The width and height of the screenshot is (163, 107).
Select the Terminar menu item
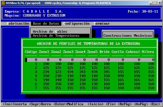101,24
